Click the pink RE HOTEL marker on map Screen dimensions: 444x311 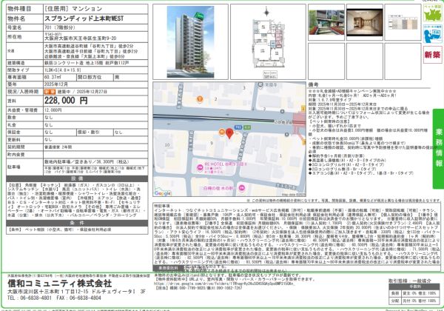[x=200, y=167]
